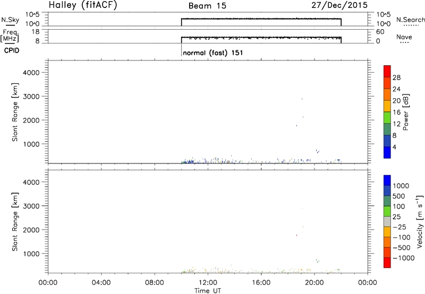425x294 pixels.
Task: Click the isolated data point near 2900 km in power panel
Action: [302, 99]
